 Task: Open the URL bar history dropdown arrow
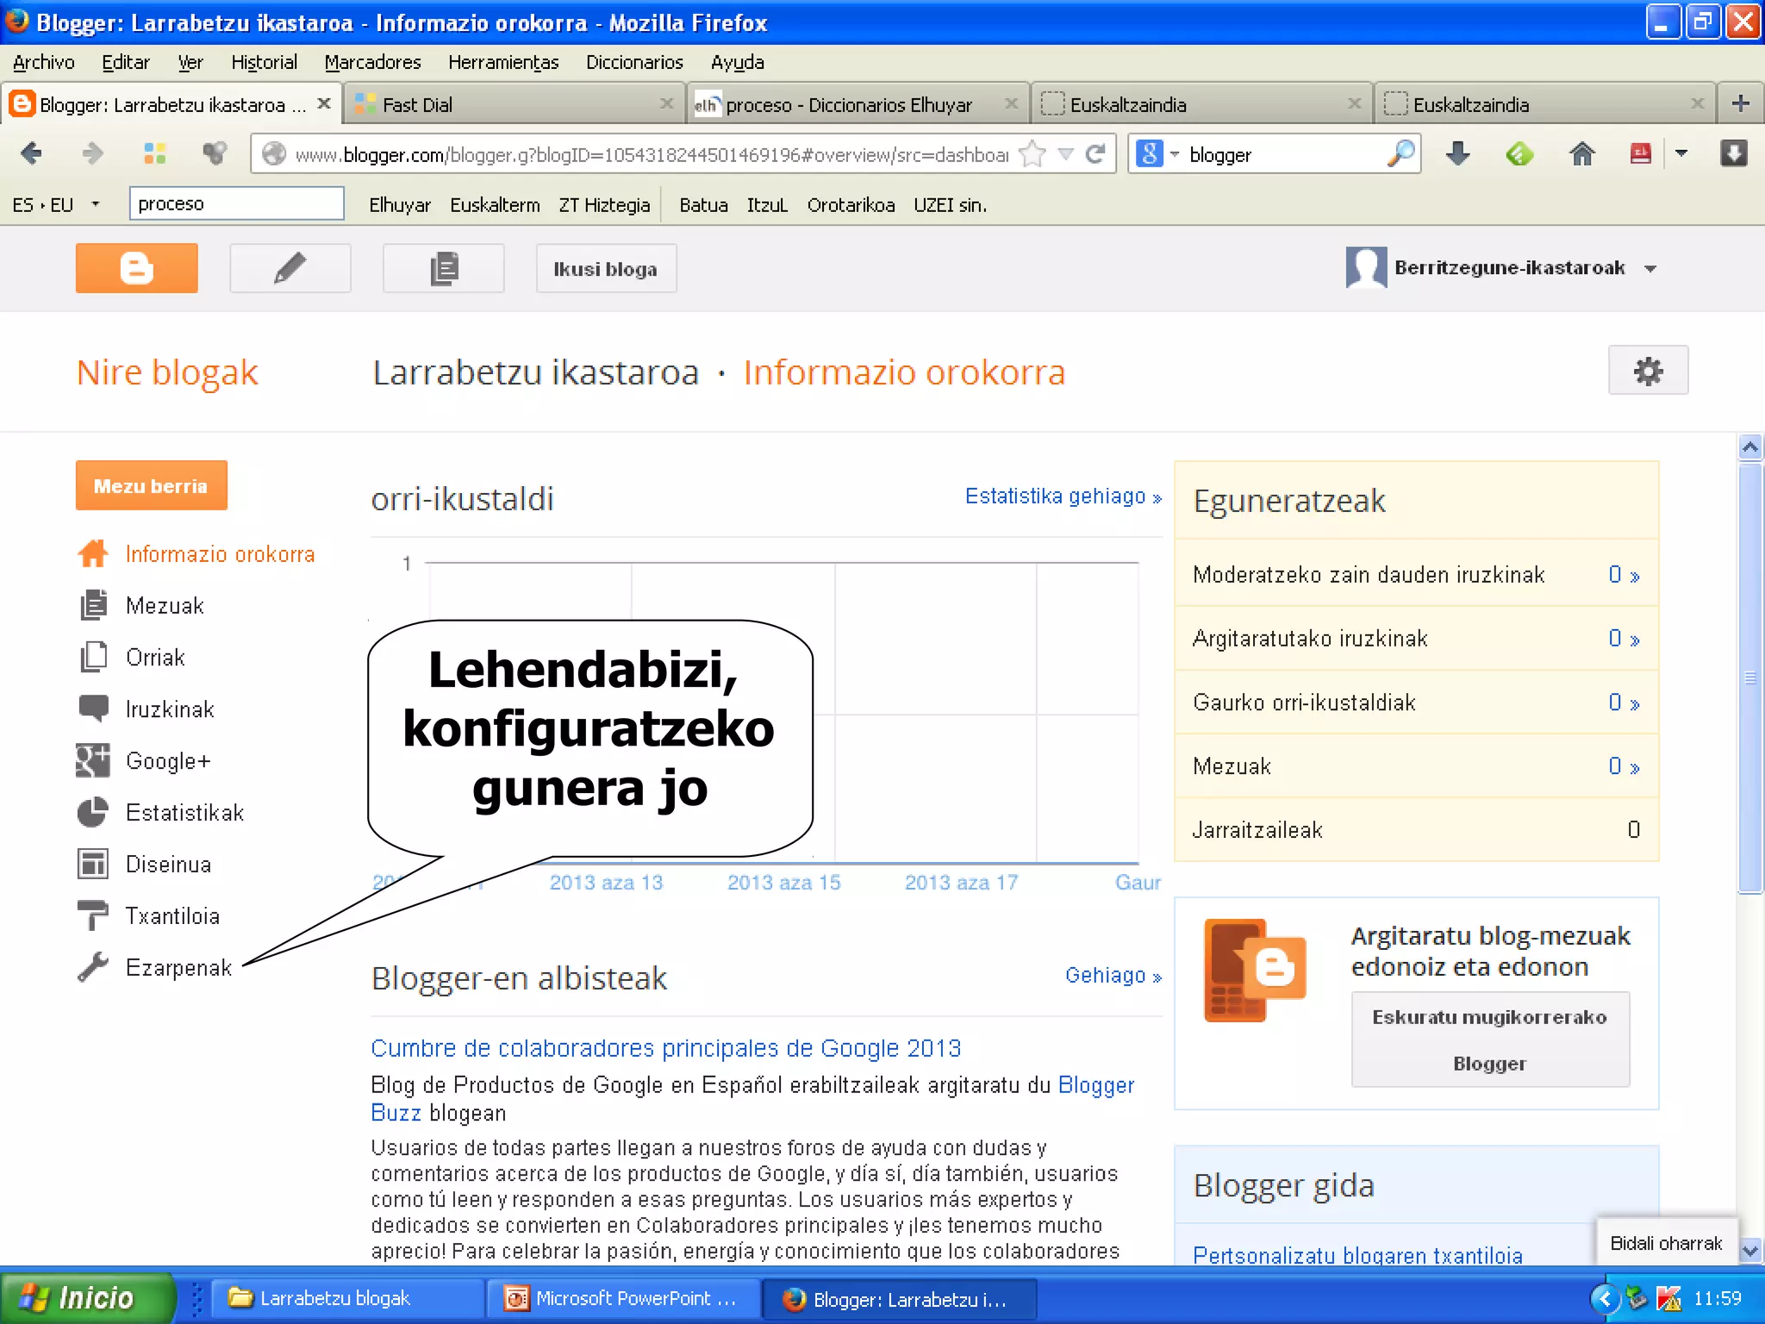[x=1065, y=154]
